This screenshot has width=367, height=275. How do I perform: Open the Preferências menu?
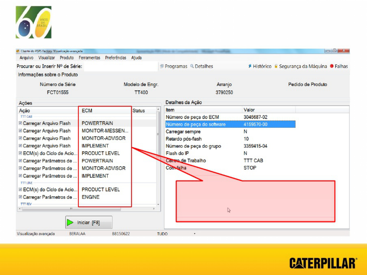[116, 58]
